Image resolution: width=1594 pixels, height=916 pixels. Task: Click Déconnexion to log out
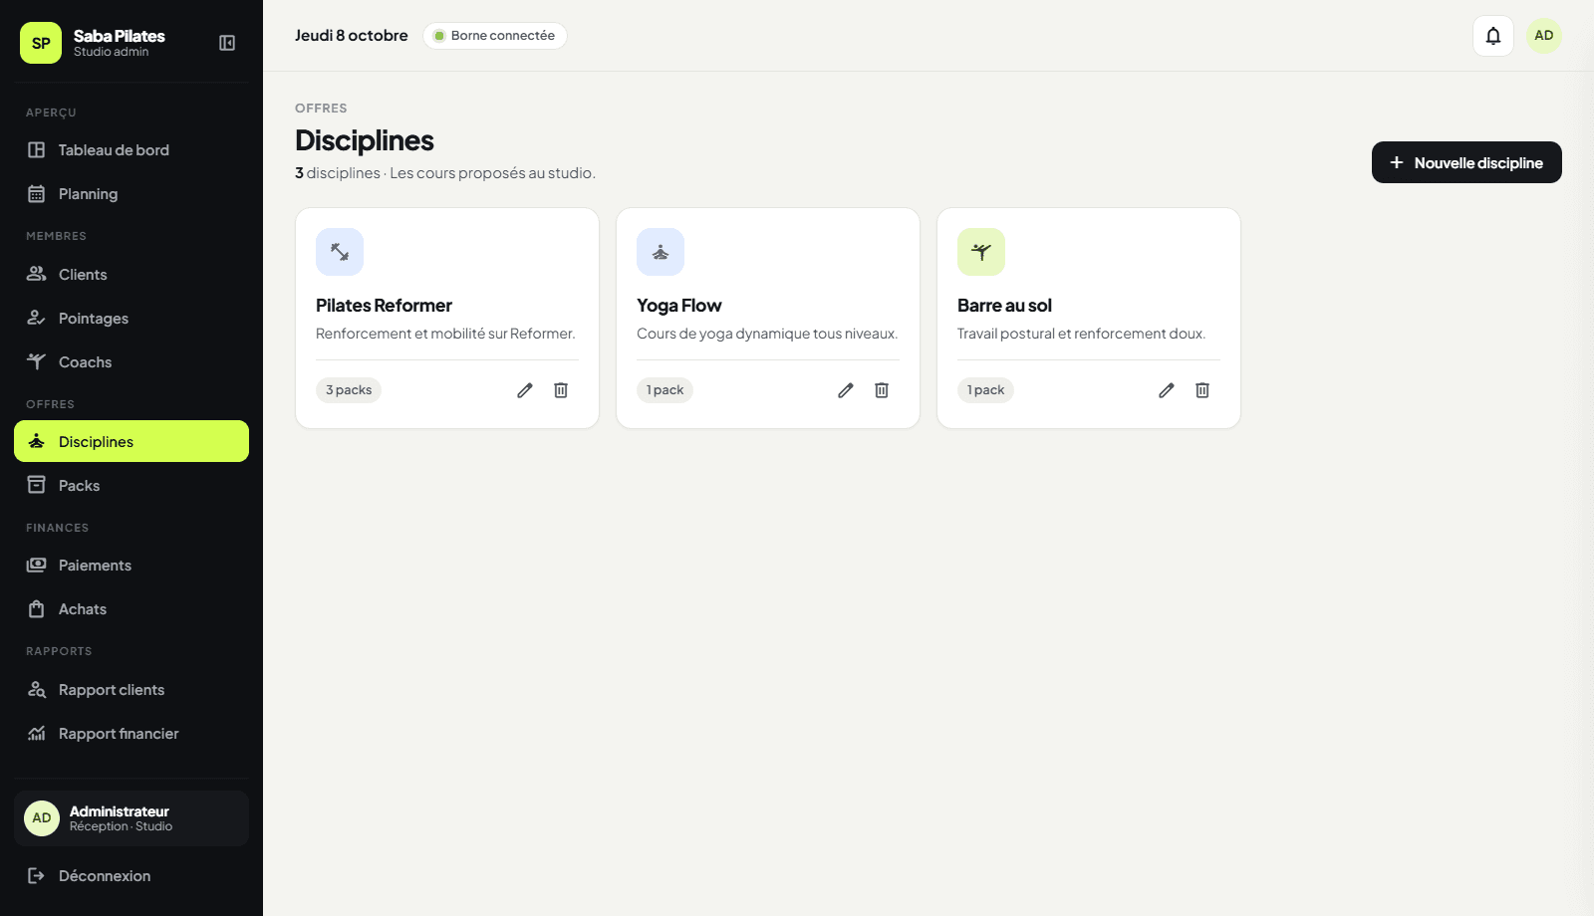pyautogui.click(x=132, y=876)
